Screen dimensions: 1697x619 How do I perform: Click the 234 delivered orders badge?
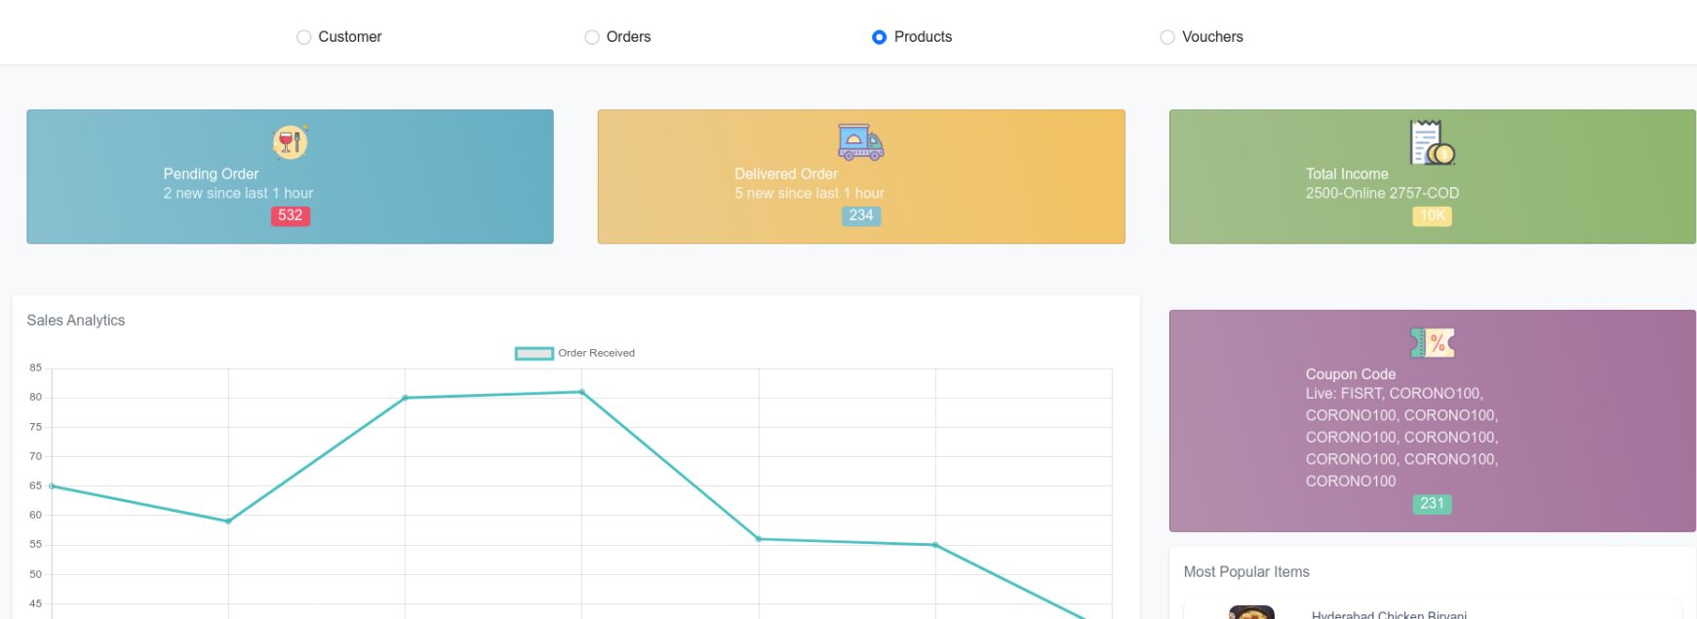coord(860,215)
